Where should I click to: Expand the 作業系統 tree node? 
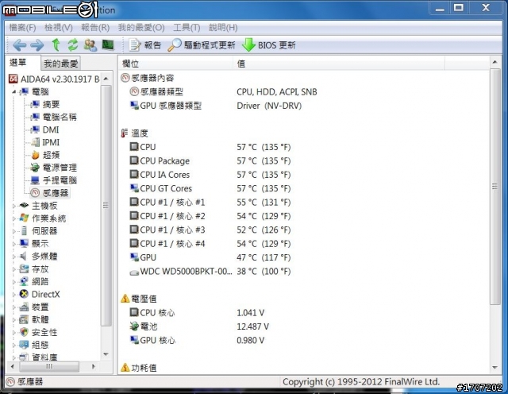point(14,218)
